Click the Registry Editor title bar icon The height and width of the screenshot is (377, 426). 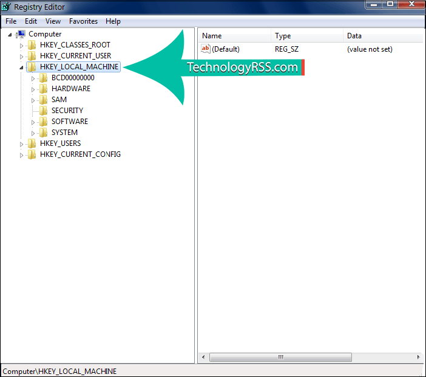pos(7,7)
